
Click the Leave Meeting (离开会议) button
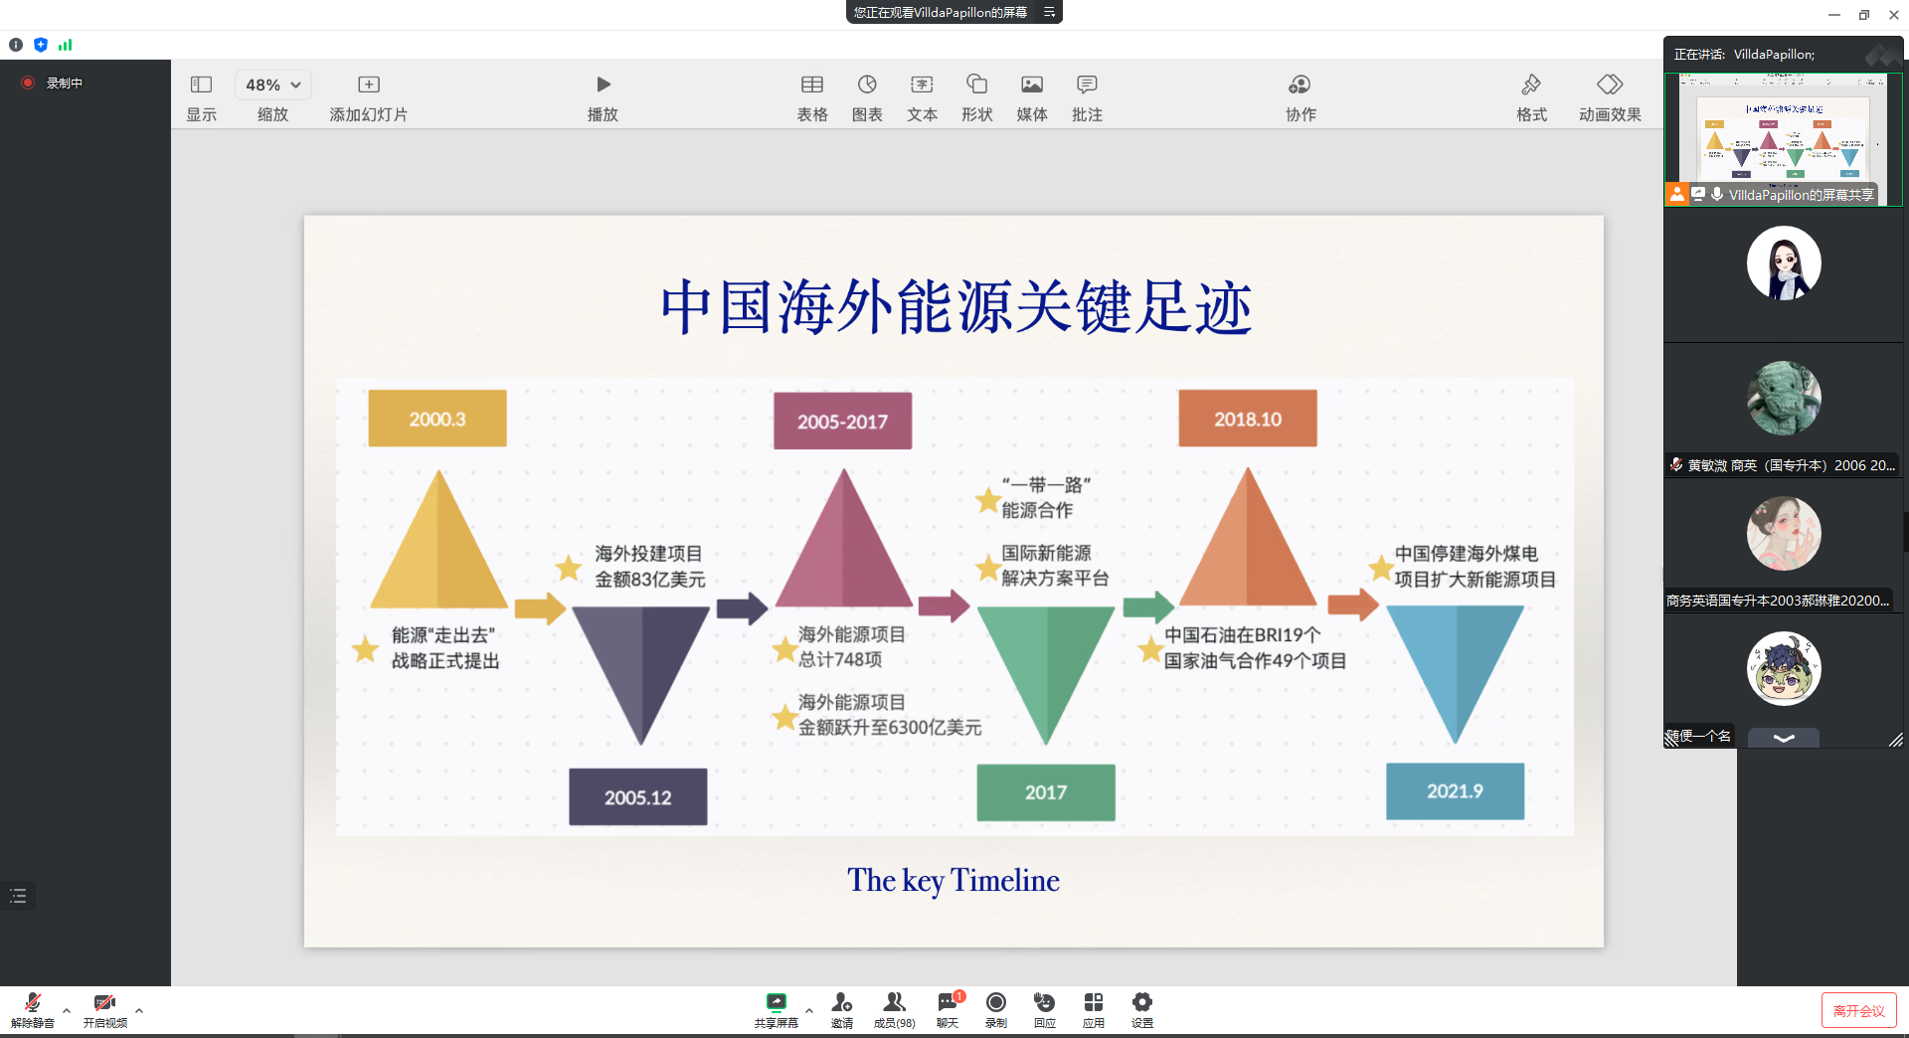1858,1010
